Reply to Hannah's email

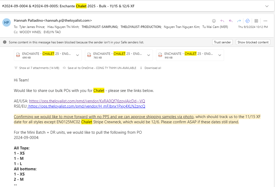pyautogui.click(x=222, y=21)
